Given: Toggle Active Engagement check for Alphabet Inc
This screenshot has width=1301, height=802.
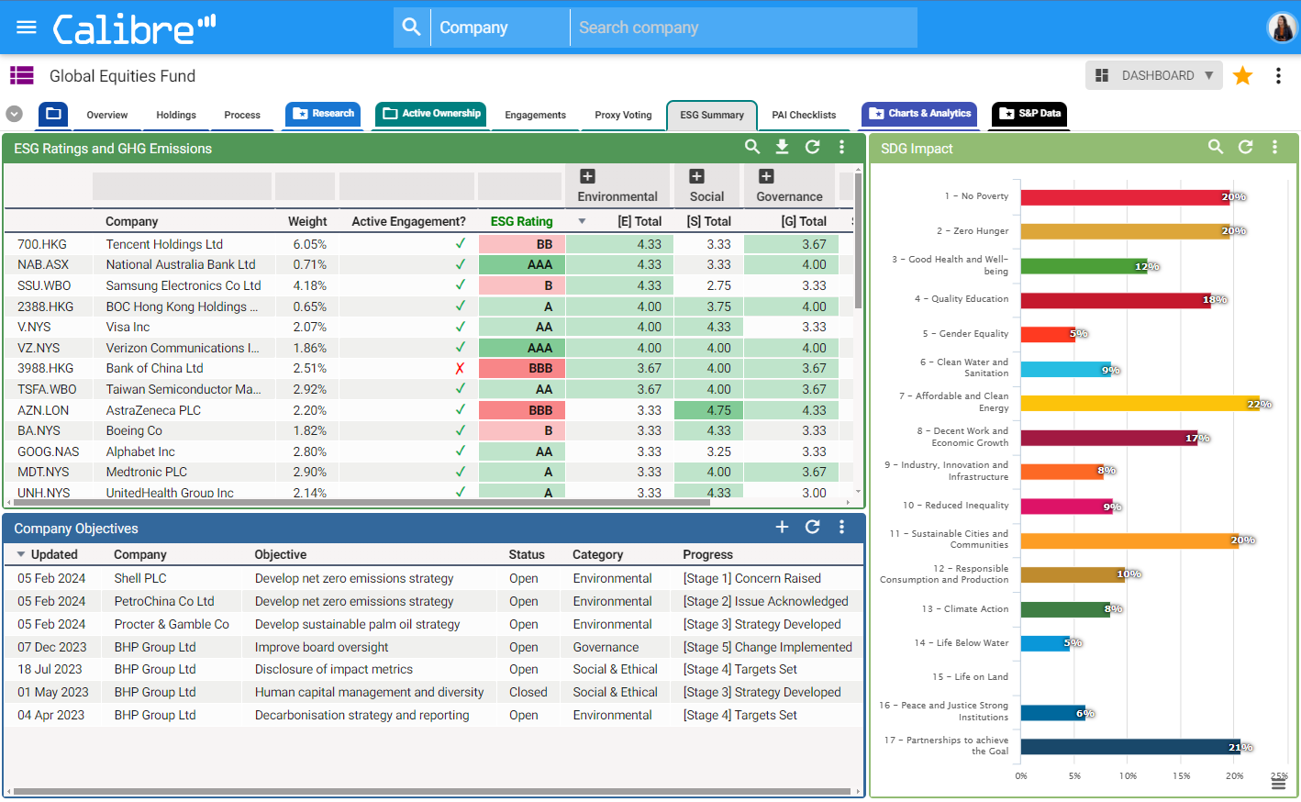Looking at the screenshot, I should (x=460, y=451).
